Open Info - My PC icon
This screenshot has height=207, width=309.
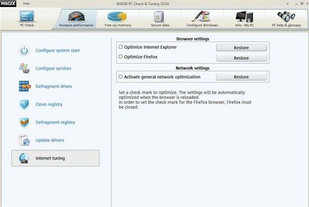pos(245,16)
